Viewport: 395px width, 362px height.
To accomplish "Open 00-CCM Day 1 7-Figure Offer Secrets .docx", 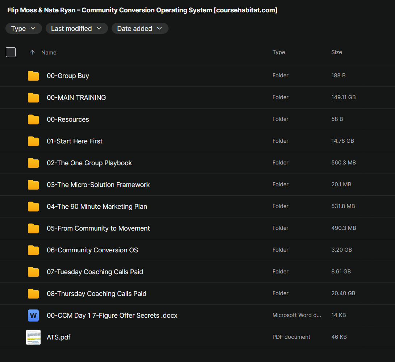I will tap(112, 316).
